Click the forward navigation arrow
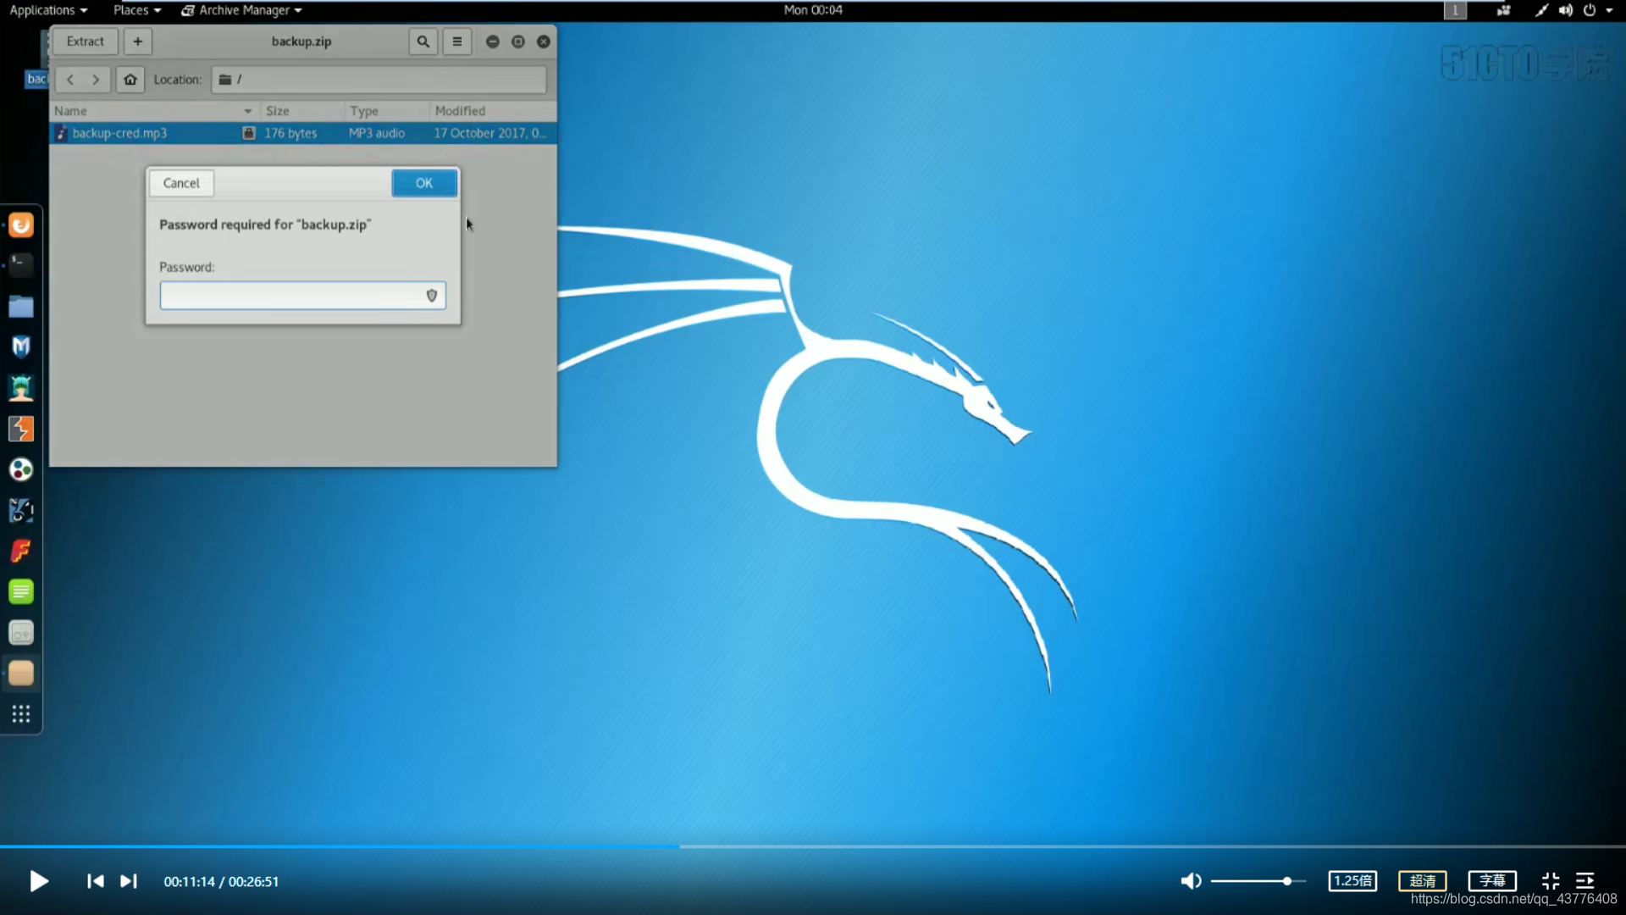The image size is (1626, 915). coord(96,80)
